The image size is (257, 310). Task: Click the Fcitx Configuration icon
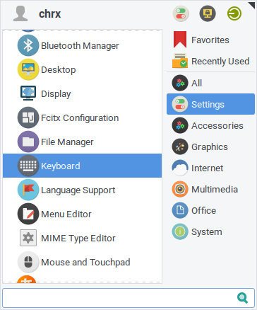point(28,117)
